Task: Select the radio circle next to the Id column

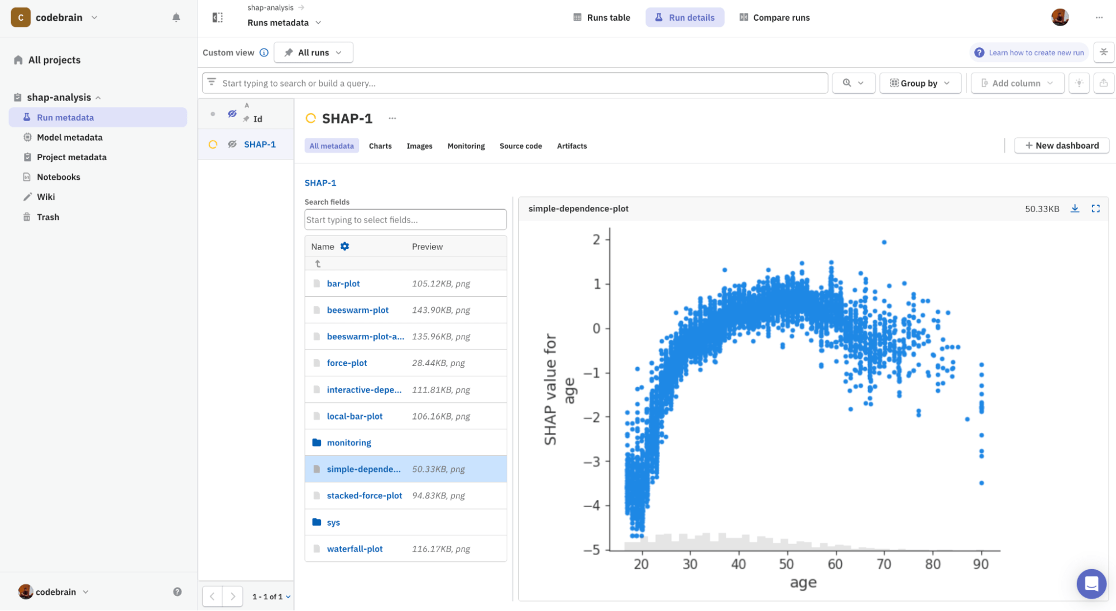Action: click(213, 113)
